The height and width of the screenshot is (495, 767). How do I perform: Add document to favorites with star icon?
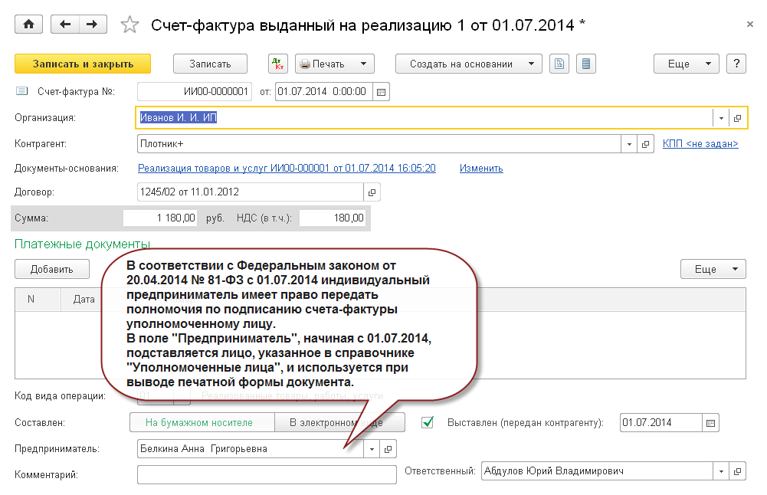130,25
